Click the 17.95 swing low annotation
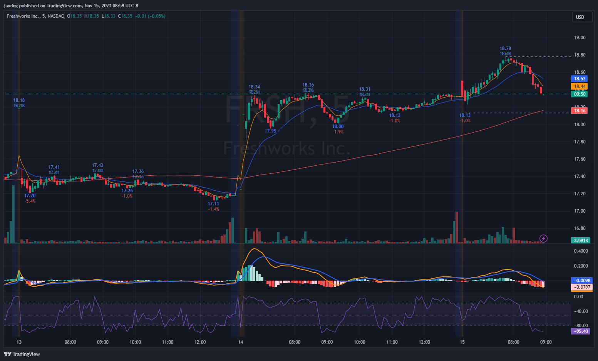Screen dimensions: 598x361 point(270,131)
